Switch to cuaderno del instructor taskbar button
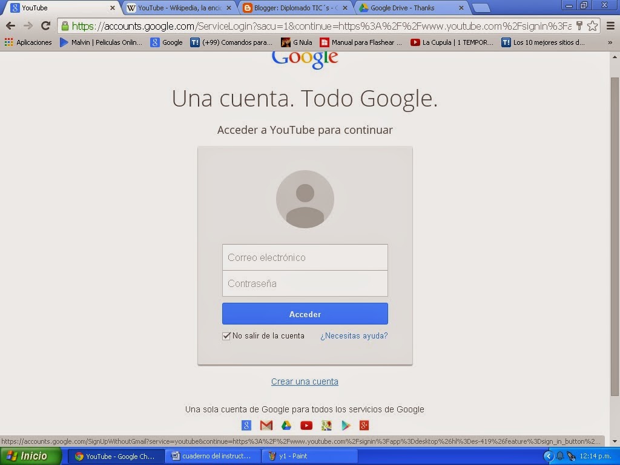 tap(213, 457)
